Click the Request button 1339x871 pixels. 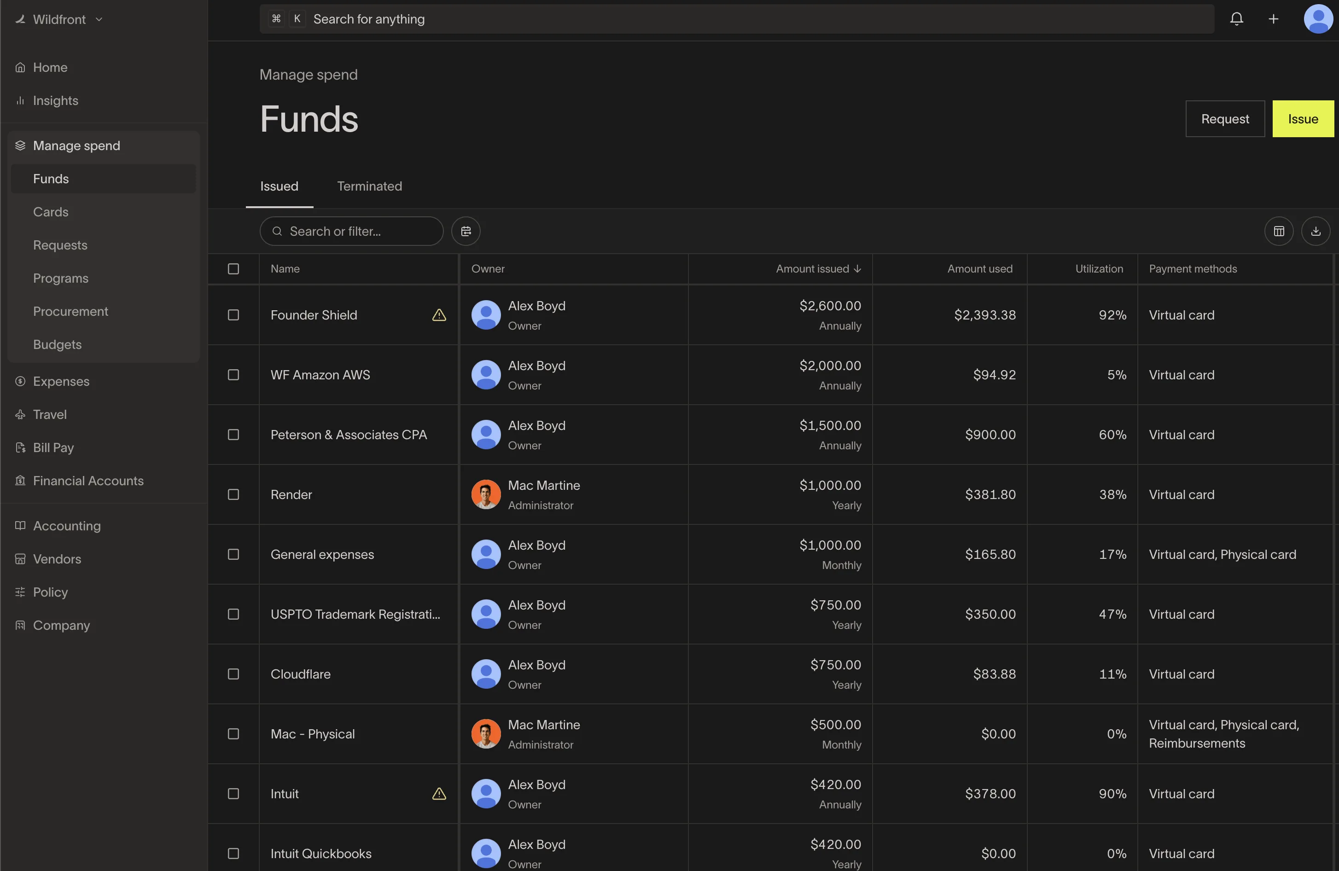(x=1225, y=119)
